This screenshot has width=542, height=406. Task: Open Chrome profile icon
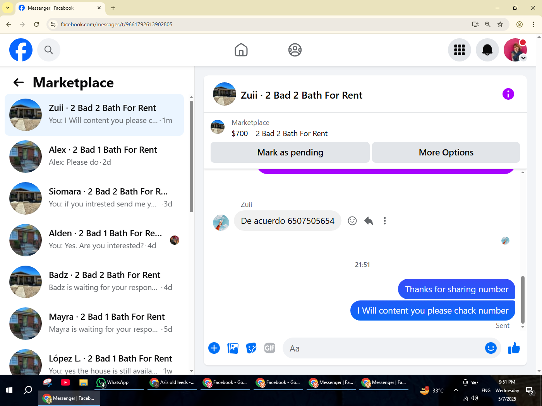[x=520, y=24]
